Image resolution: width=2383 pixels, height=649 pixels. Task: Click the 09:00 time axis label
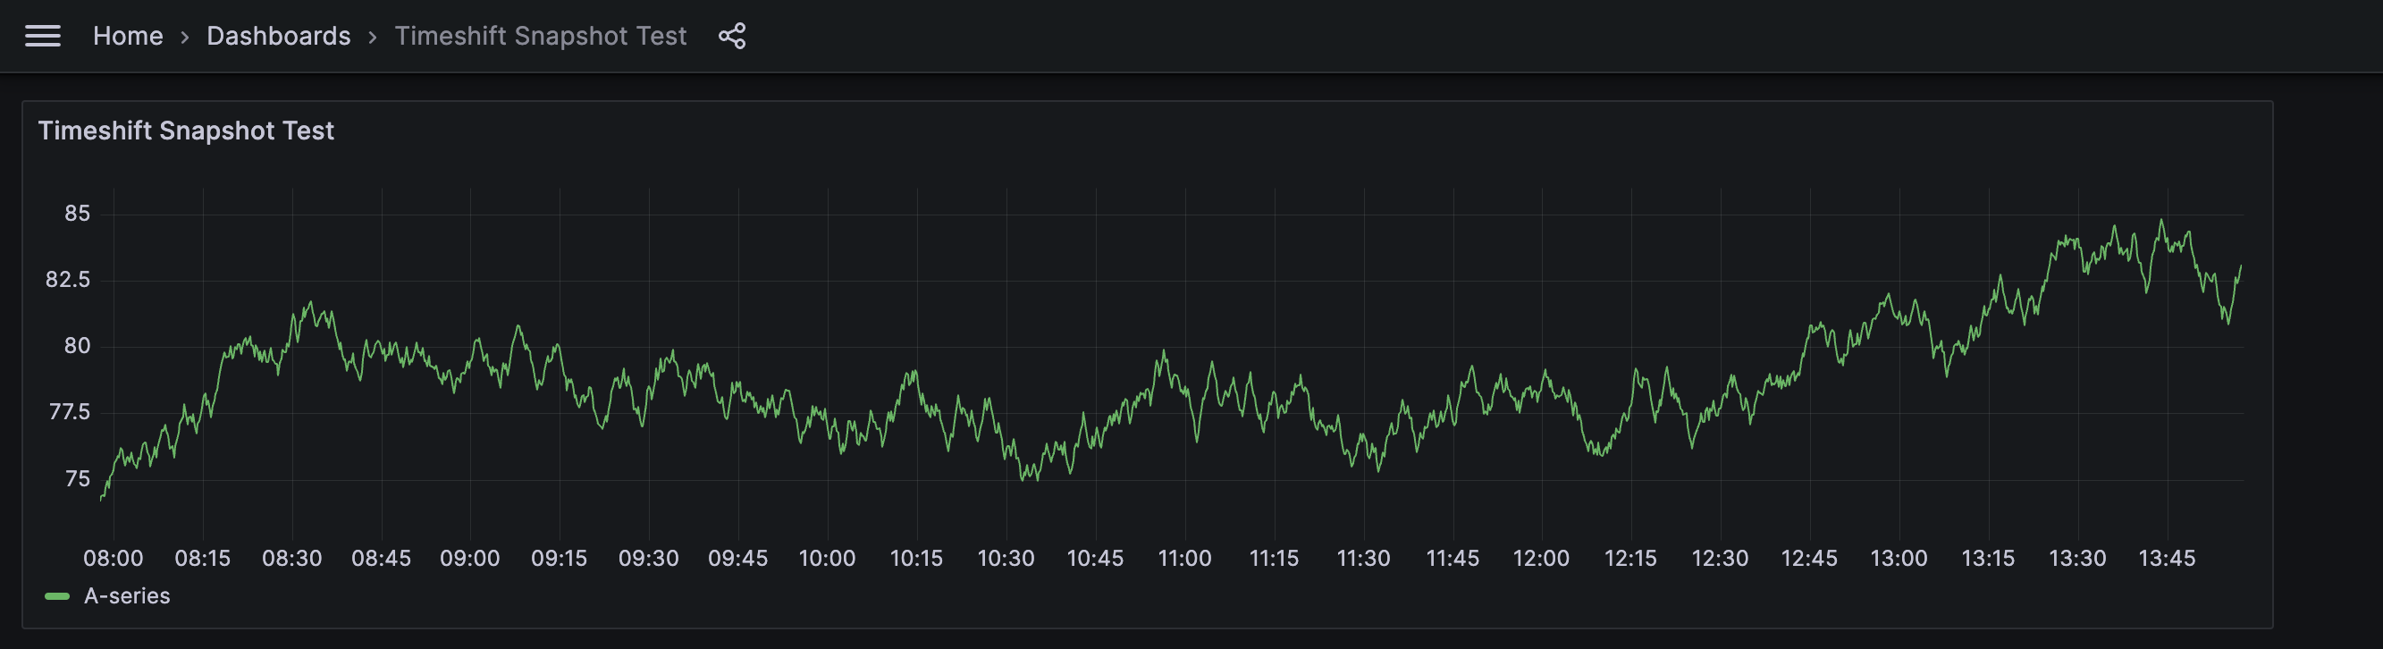[470, 559]
